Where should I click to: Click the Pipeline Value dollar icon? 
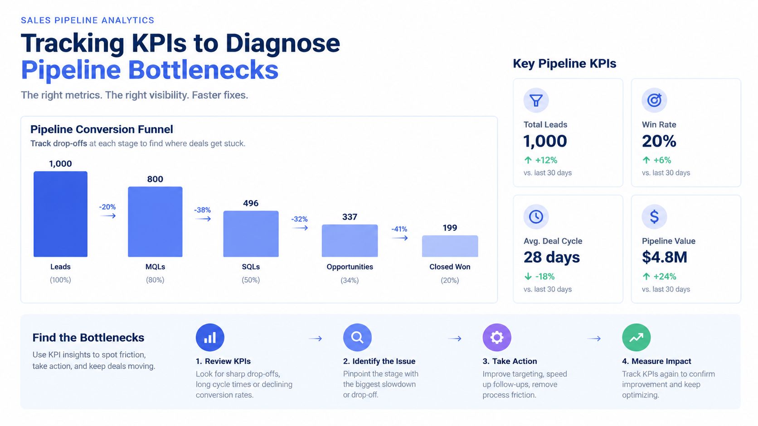pyautogui.click(x=654, y=216)
